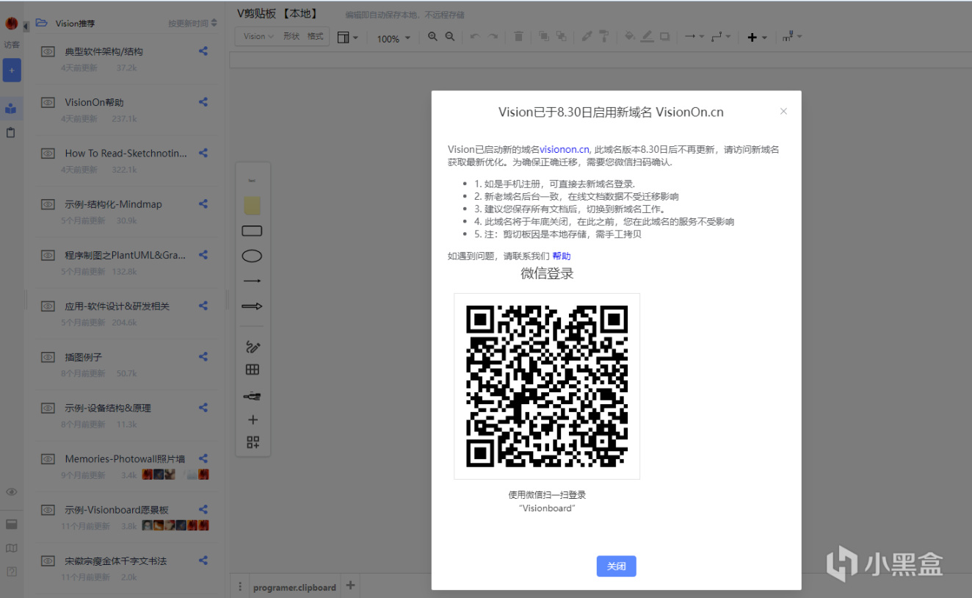Open the fill color bucket
This screenshot has height=598, width=972.
(x=629, y=37)
